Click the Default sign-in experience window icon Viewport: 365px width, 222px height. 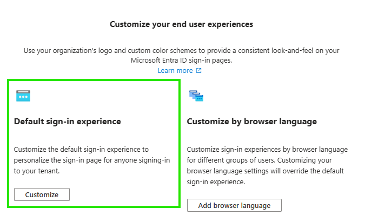pos(23,96)
